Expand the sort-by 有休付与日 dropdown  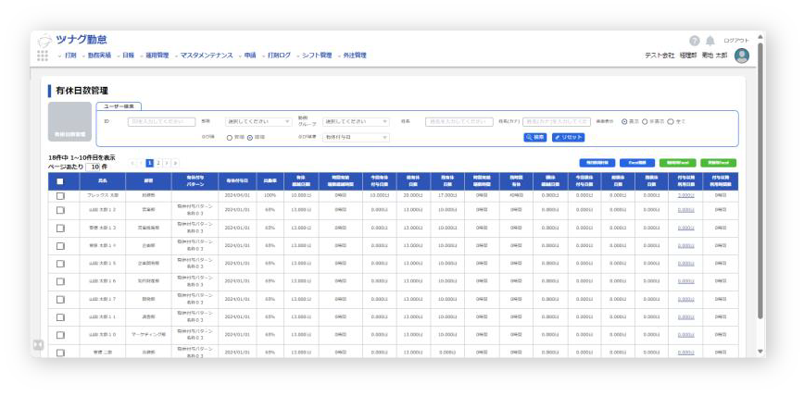click(357, 137)
